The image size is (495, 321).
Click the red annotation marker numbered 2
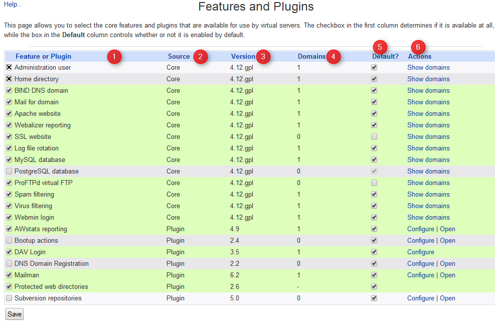(x=200, y=57)
